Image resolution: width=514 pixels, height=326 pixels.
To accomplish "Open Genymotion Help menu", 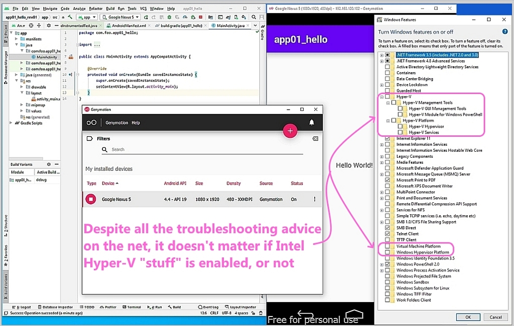I will click(x=136, y=123).
